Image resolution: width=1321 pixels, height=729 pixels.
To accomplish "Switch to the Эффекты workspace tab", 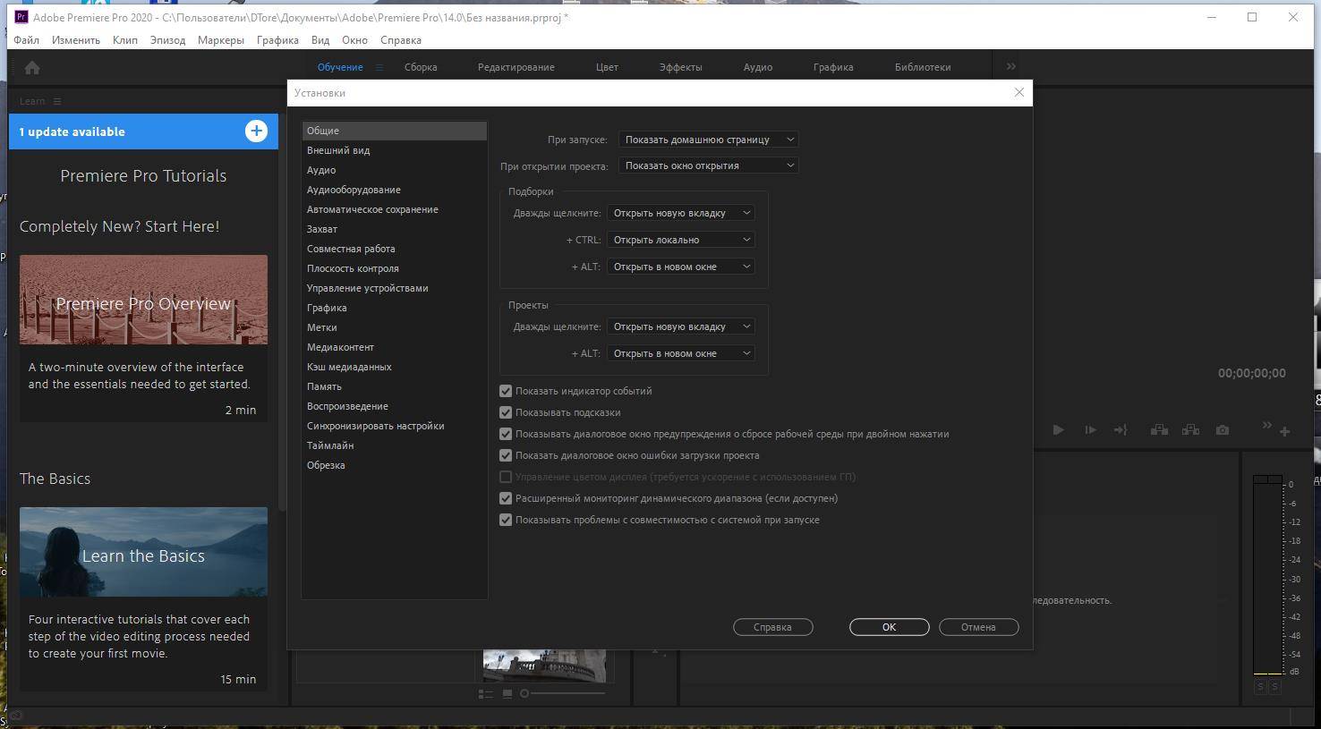I will [x=680, y=67].
